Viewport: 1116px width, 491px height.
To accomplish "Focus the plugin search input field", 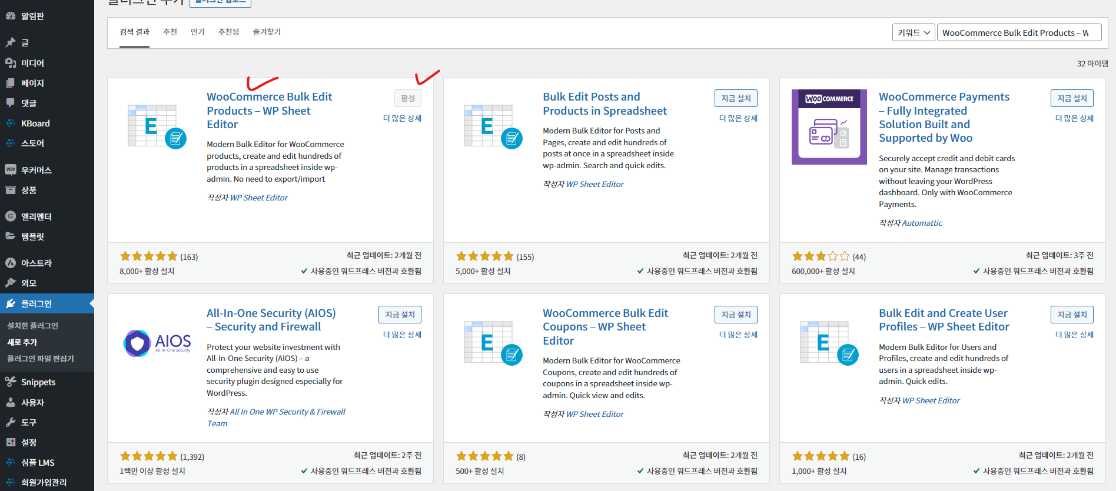I will 1019,33.
